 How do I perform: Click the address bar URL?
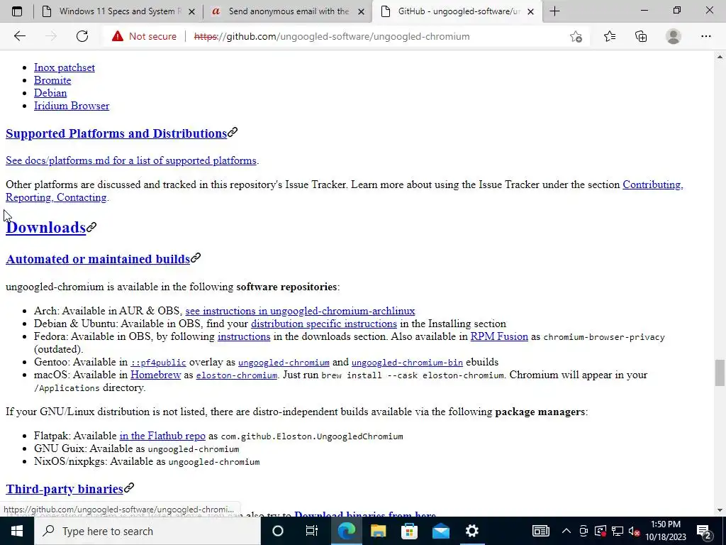pyautogui.click(x=332, y=36)
